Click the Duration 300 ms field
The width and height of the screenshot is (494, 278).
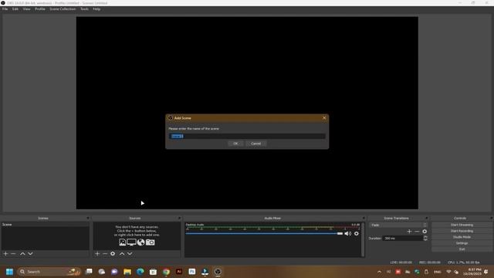[x=403, y=239]
